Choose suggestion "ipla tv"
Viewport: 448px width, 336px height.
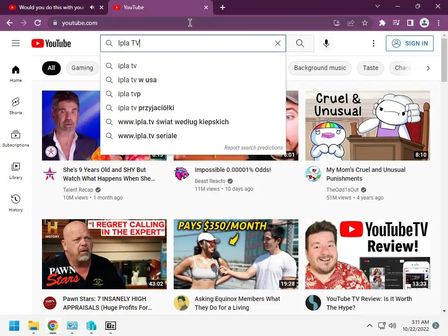pyautogui.click(x=193, y=66)
